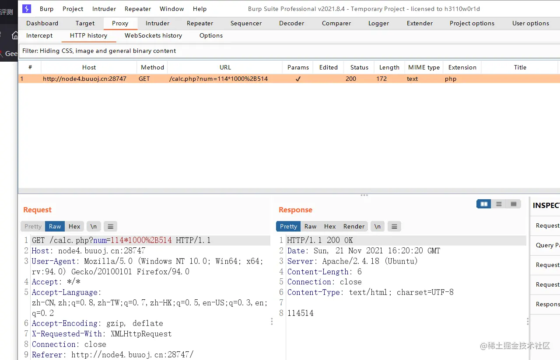Switch Response view to Hex
Viewport: 560px width, 360px height.
pyautogui.click(x=330, y=226)
